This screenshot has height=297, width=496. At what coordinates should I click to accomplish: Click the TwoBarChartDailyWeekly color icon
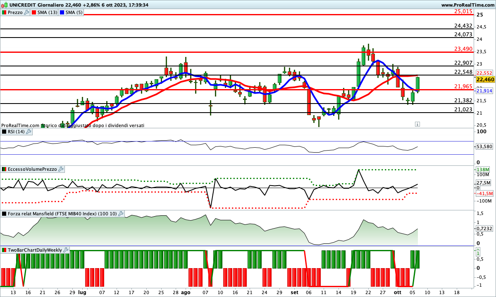[4, 250]
